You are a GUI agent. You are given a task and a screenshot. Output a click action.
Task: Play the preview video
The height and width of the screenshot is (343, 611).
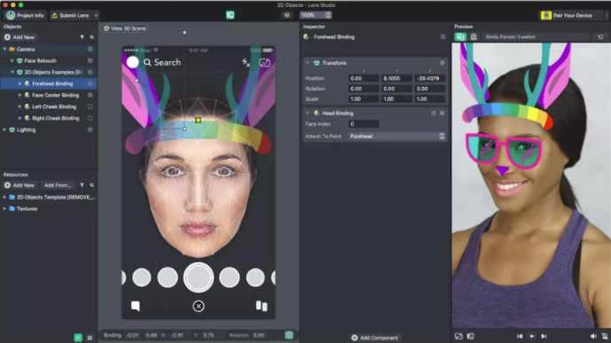tap(531, 336)
